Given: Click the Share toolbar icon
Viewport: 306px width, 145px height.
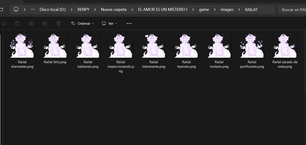Looking at the screenshot, I should coord(45,24).
